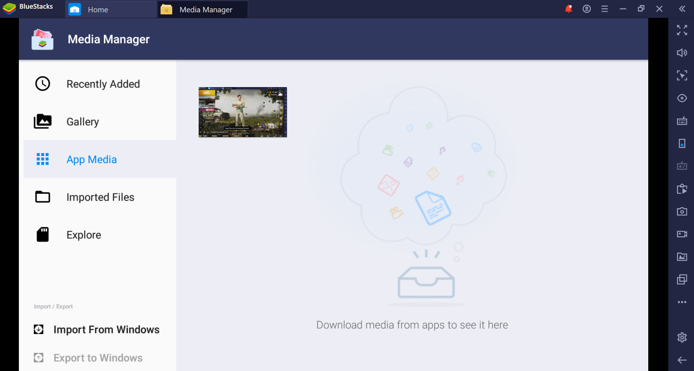694x371 pixels.
Task: Select App Media in the sidebar
Action: [x=100, y=159]
